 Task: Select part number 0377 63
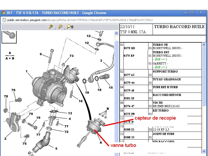click(129, 75)
